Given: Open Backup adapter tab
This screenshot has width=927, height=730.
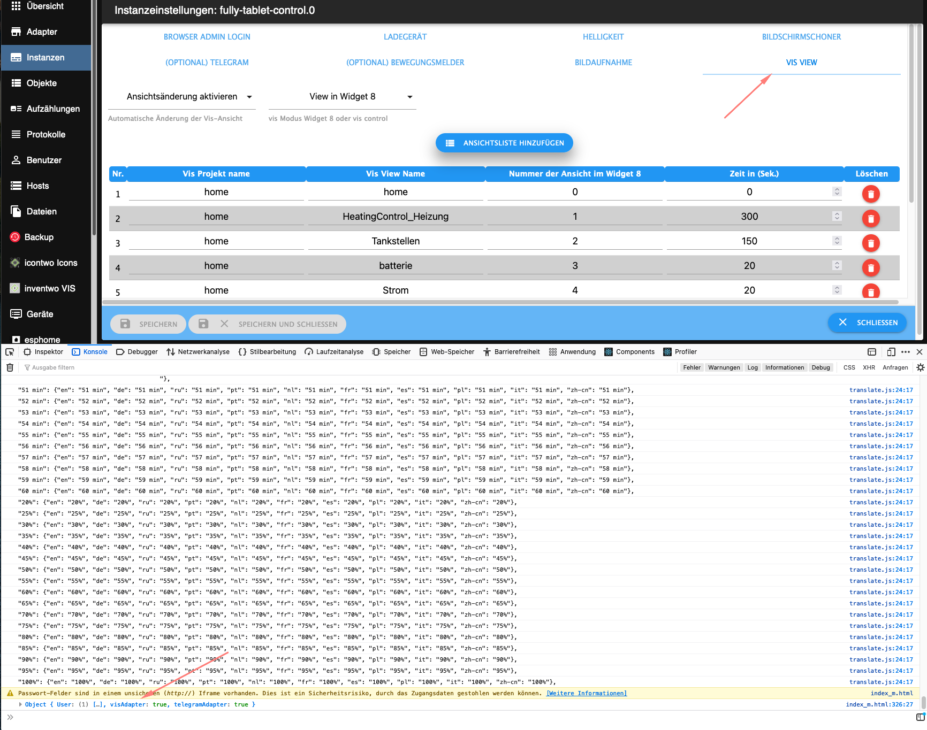Looking at the screenshot, I should (x=45, y=237).
